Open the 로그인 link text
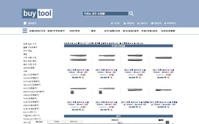199x124 pixels. [117, 23]
